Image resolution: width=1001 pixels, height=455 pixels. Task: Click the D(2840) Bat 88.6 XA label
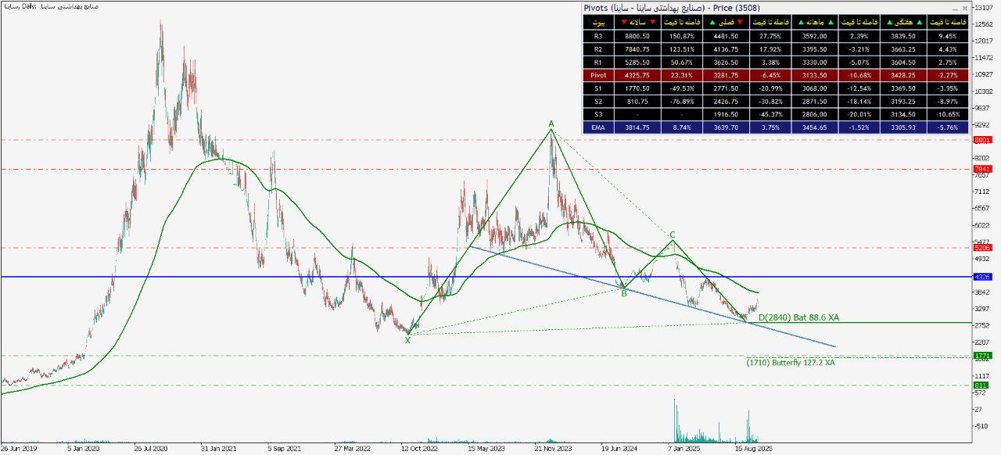point(798,317)
